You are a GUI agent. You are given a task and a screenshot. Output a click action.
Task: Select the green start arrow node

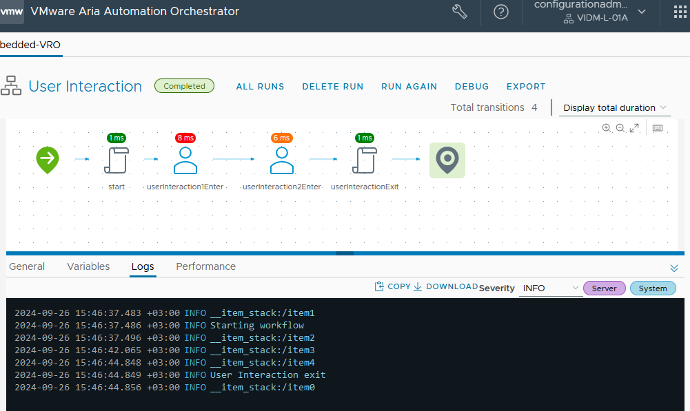coord(48,160)
